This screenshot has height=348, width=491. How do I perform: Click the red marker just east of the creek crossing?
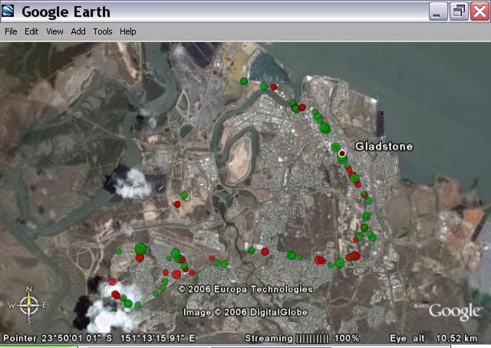pos(265,251)
